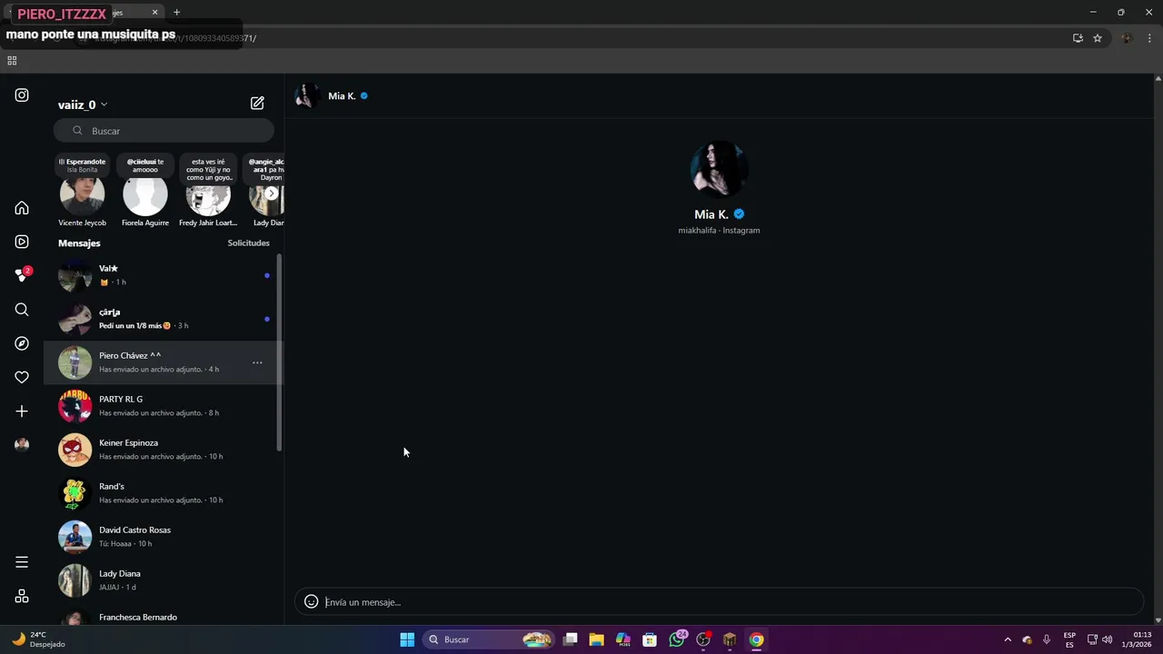The height and width of the screenshot is (654, 1163).
Task: Click microphone icon in system tray
Action: (1047, 639)
